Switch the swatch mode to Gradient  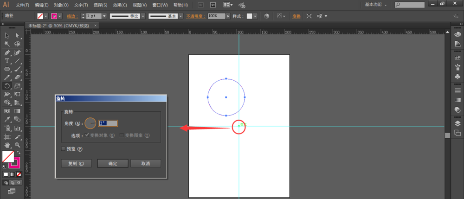[x=12, y=174]
